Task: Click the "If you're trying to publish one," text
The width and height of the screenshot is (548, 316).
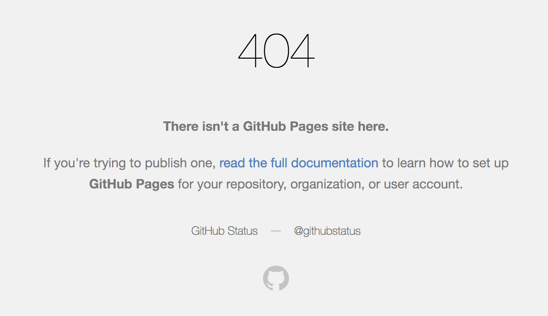Action: click(x=129, y=163)
